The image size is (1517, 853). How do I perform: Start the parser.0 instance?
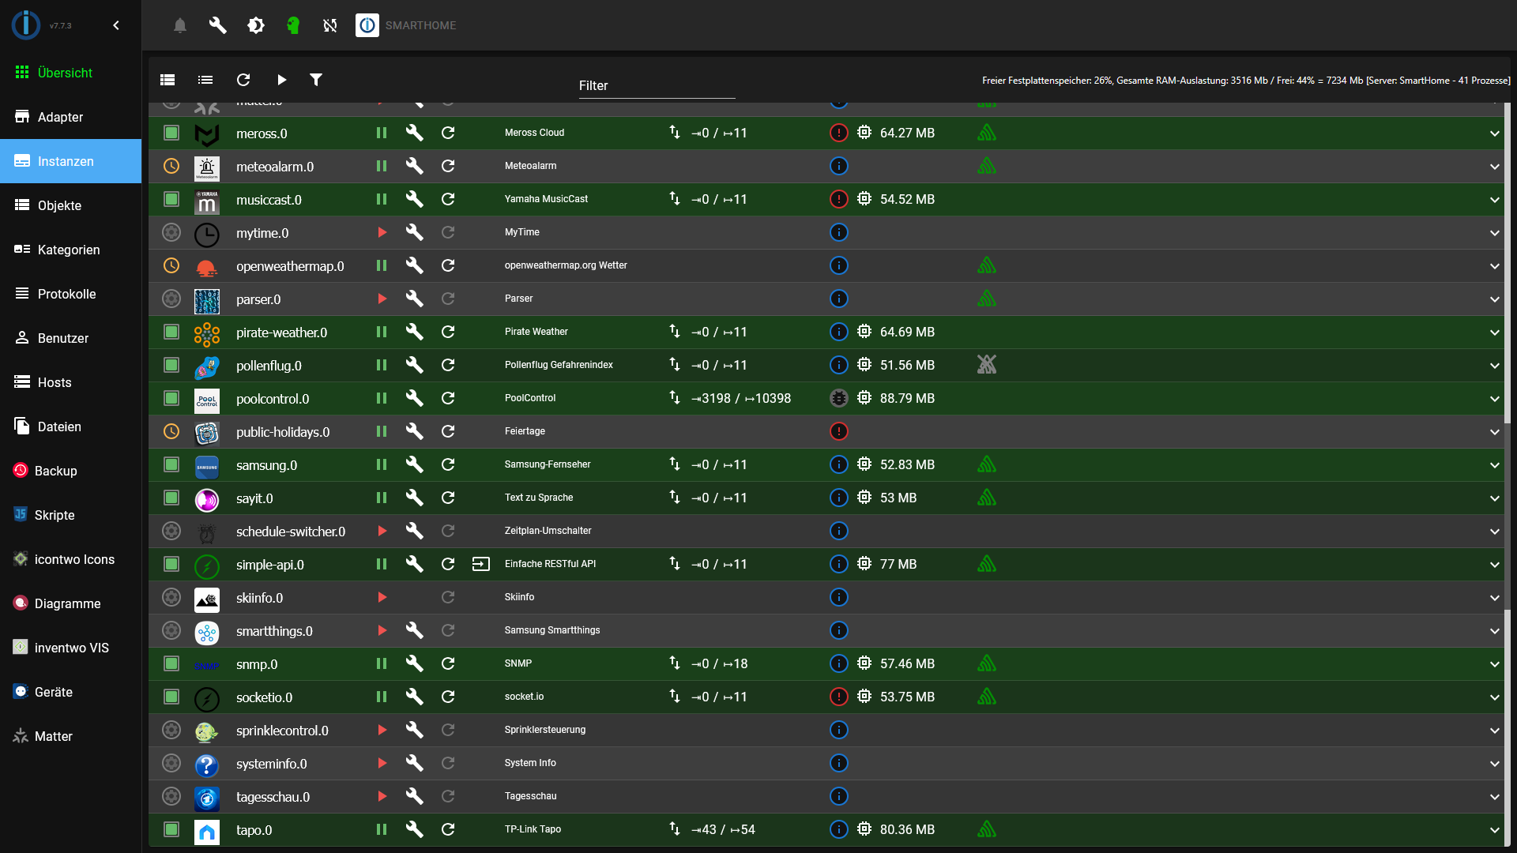point(382,299)
